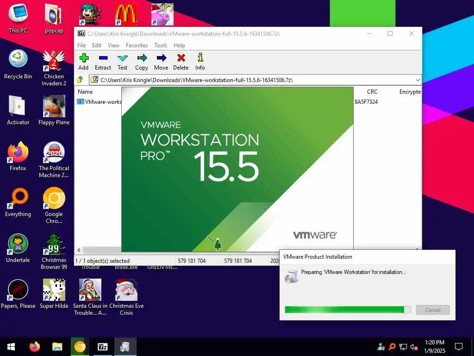Screen dimensions: 474x356
Task: Click the Copy toolbar button
Action: pos(142,62)
